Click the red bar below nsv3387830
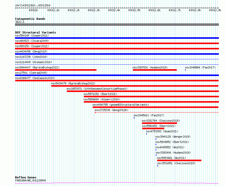The width and height of the screenshot is (226, 186). pos(155,70)
